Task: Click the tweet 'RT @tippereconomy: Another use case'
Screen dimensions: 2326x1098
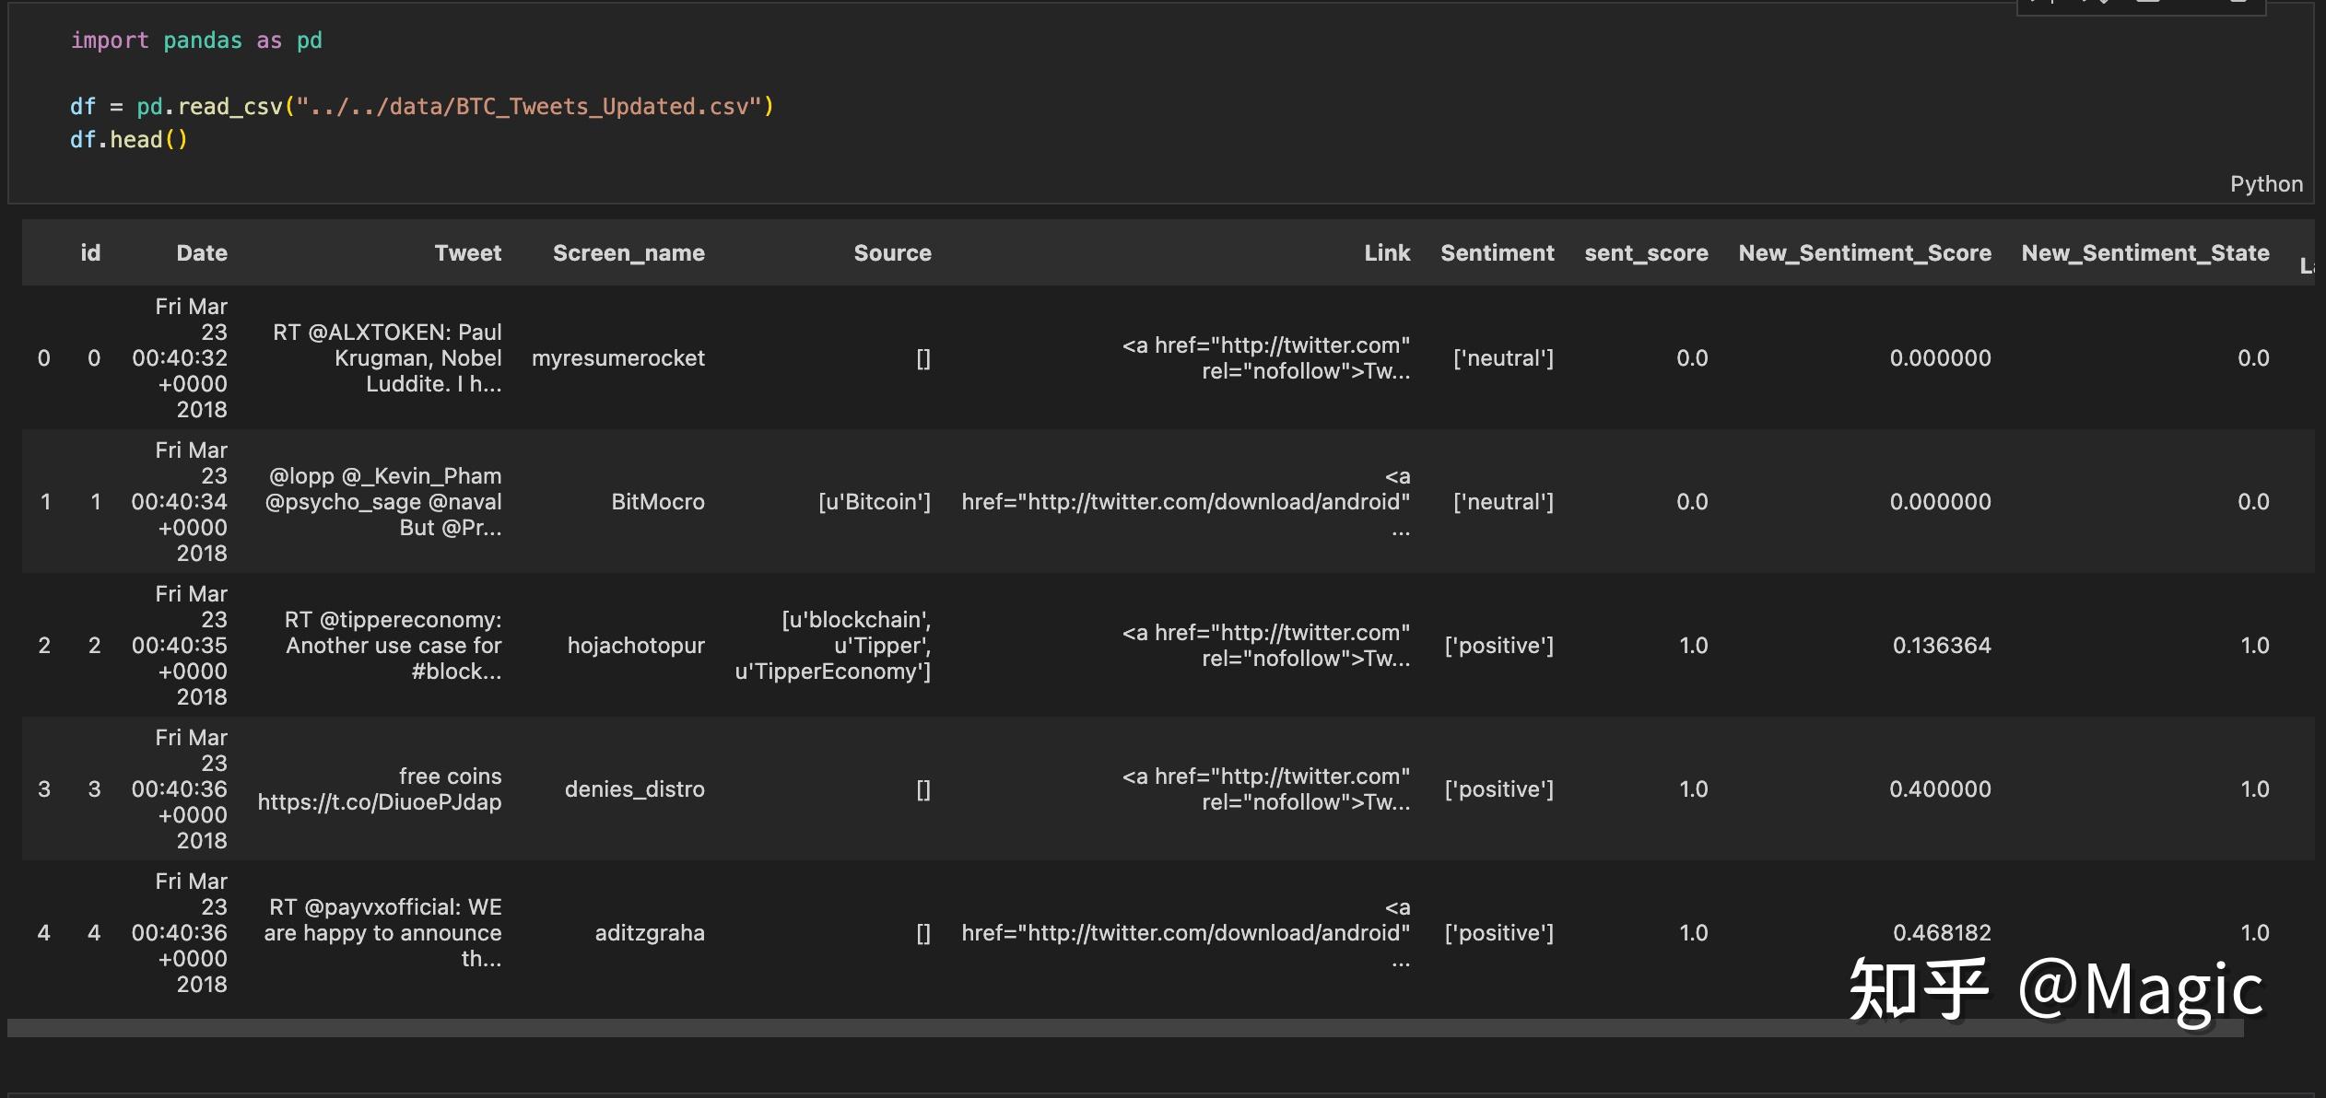Action: (x=393, y=646)
